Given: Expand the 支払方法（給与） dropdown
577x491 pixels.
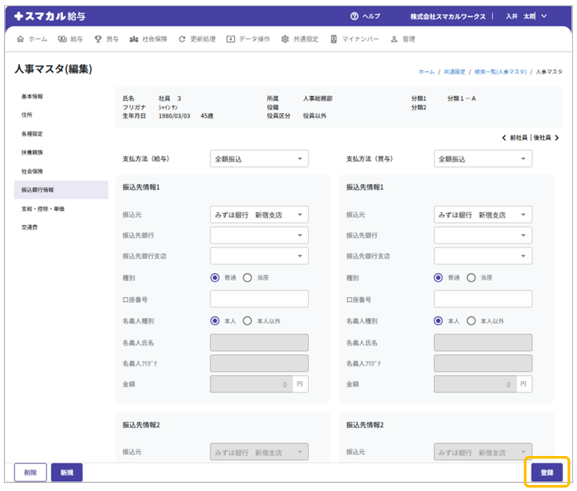Looking at the screenshot, I should point(259,159).
